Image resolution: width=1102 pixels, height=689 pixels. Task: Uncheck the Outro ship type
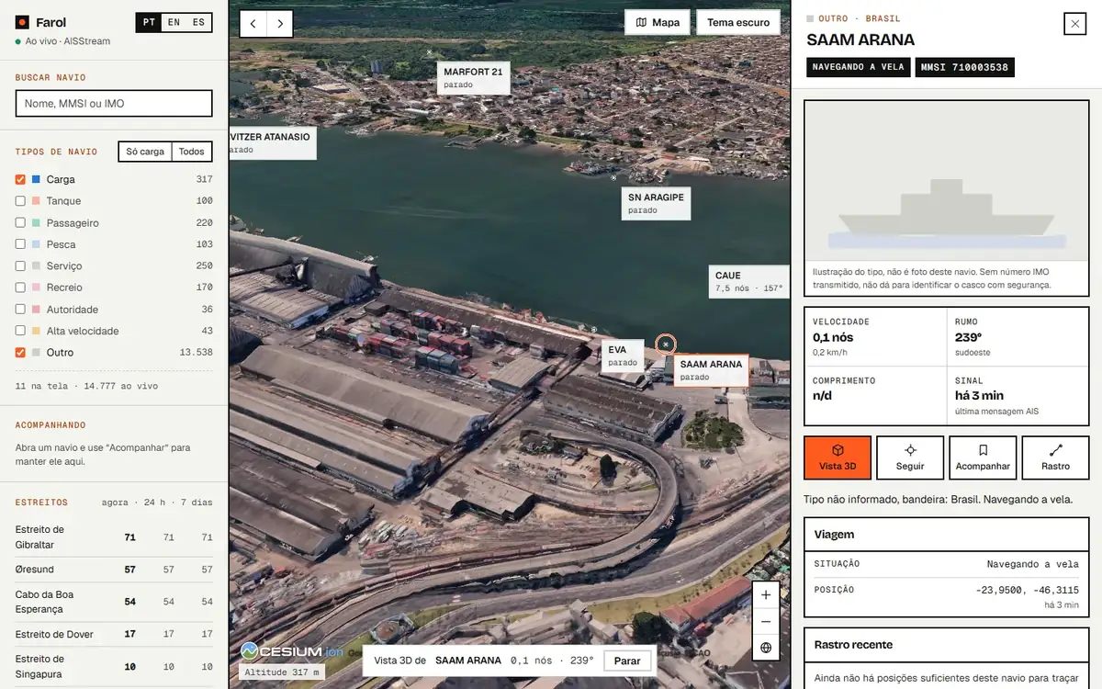[x=20, y=353]
